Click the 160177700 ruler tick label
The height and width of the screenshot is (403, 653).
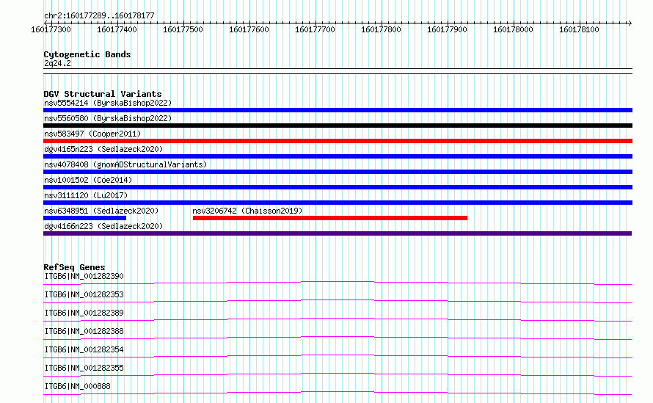(315, 29)
